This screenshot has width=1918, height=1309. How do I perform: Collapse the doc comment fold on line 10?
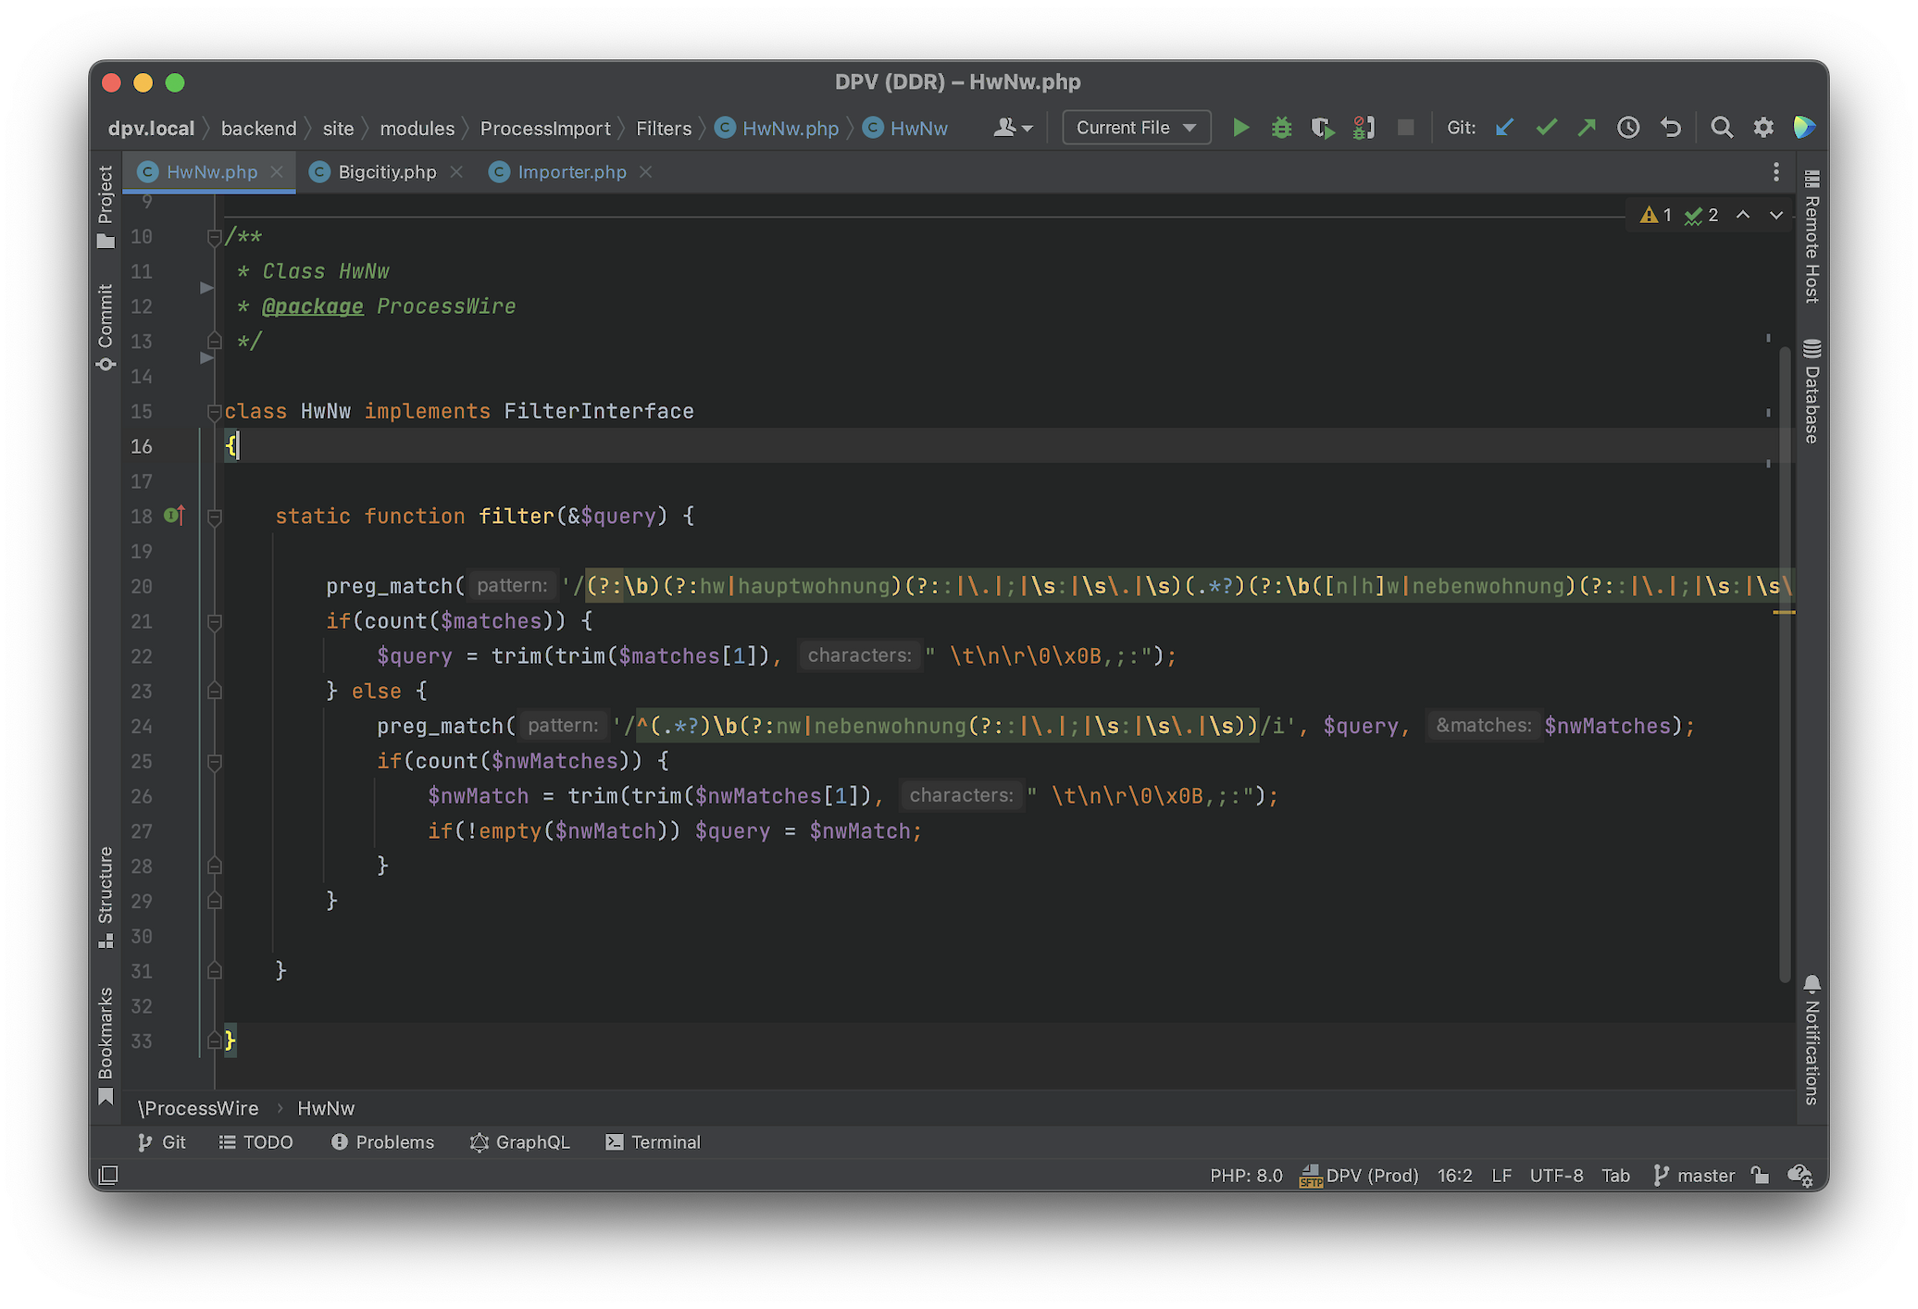215,237
